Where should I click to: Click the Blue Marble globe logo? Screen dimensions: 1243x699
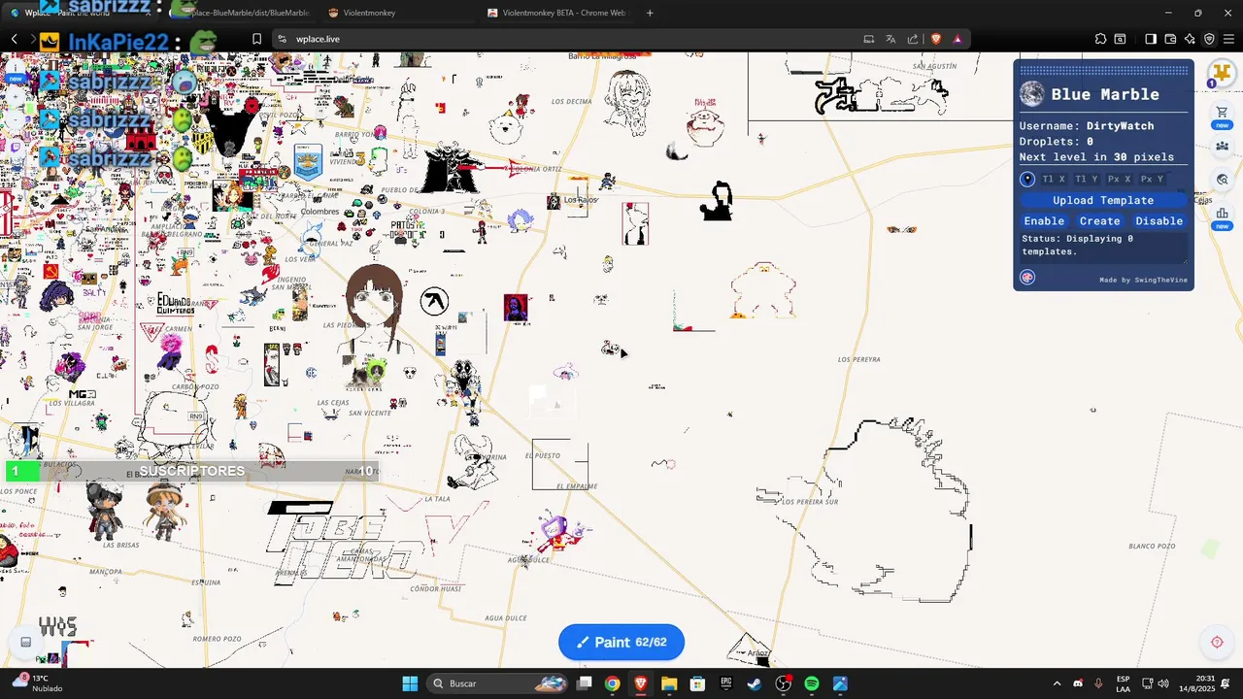click(1032, 94)
